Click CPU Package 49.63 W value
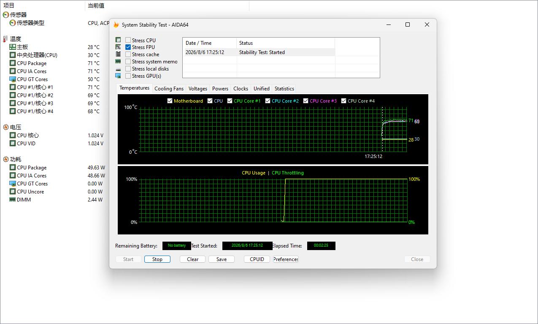Viewport: 538px width, 324px height. pyautogui.click(x=96, y=168)
